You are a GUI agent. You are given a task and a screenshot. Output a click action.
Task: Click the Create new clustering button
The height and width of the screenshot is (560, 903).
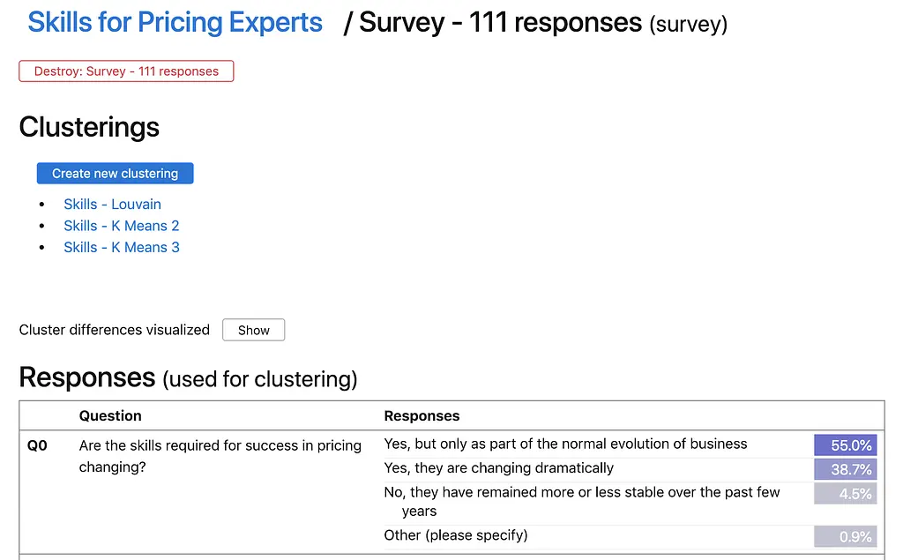116,174
